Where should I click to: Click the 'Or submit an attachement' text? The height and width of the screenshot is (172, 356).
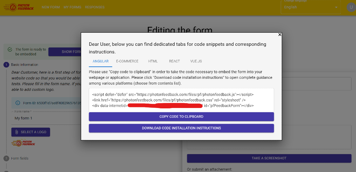click(x=210, y=169)
